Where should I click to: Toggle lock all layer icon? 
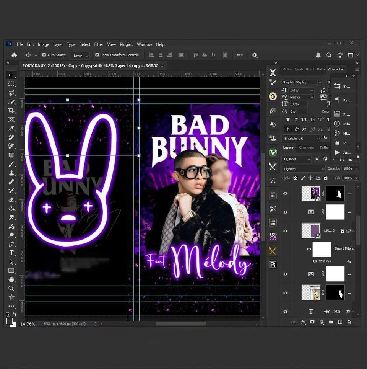coord(326,178)
